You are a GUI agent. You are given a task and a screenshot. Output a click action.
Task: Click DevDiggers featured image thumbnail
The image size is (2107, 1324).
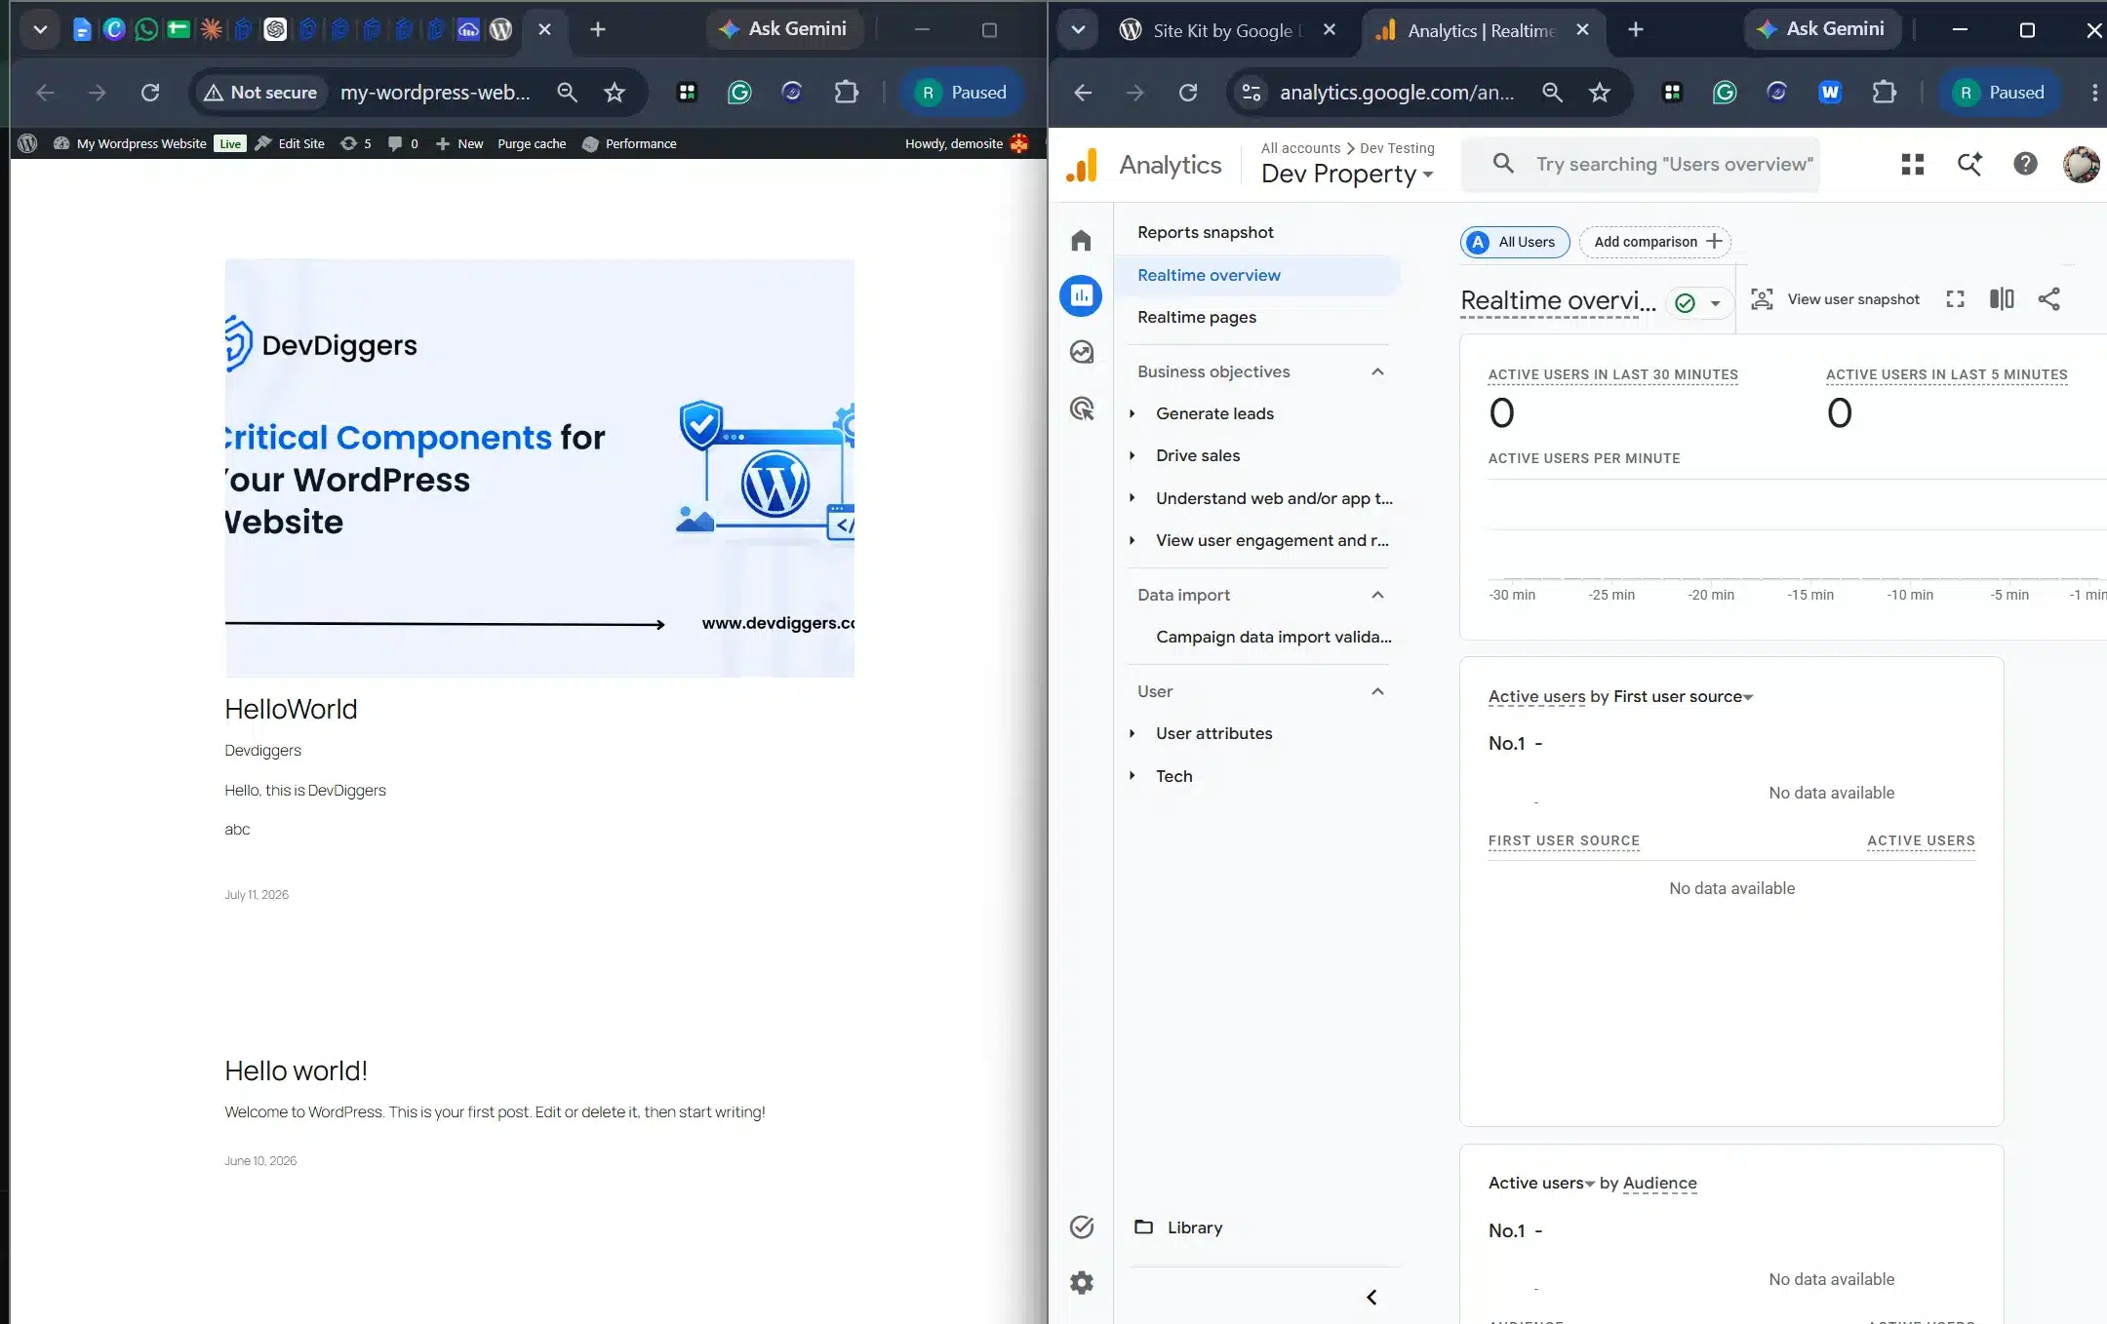click(539, 468)
